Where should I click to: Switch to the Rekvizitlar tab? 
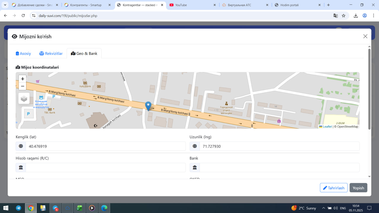tap(51, 54)
